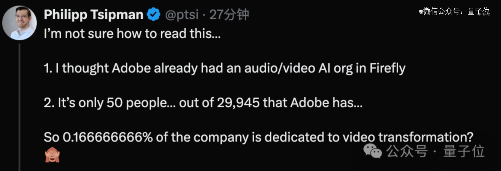Image resolution: width=501 pixels, height=171 pixels.
Task: Select the line mentioning Firefly
Action: pyautogui.click(x=225, y=69)
